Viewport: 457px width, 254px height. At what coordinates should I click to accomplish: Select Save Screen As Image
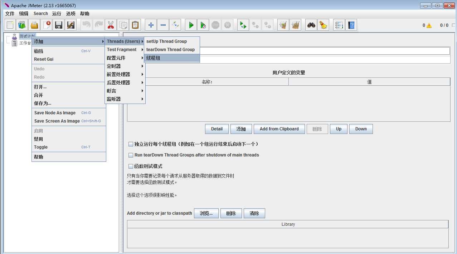pos(69,121)
